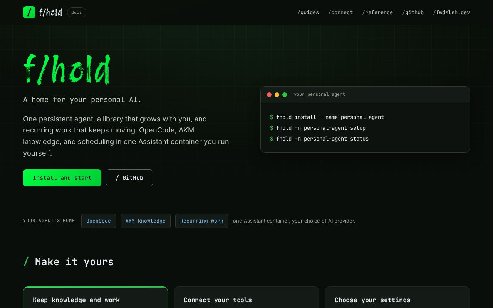
Task: Click the 'A home for your personal AI.' tagline
Action: pos(82,100)
